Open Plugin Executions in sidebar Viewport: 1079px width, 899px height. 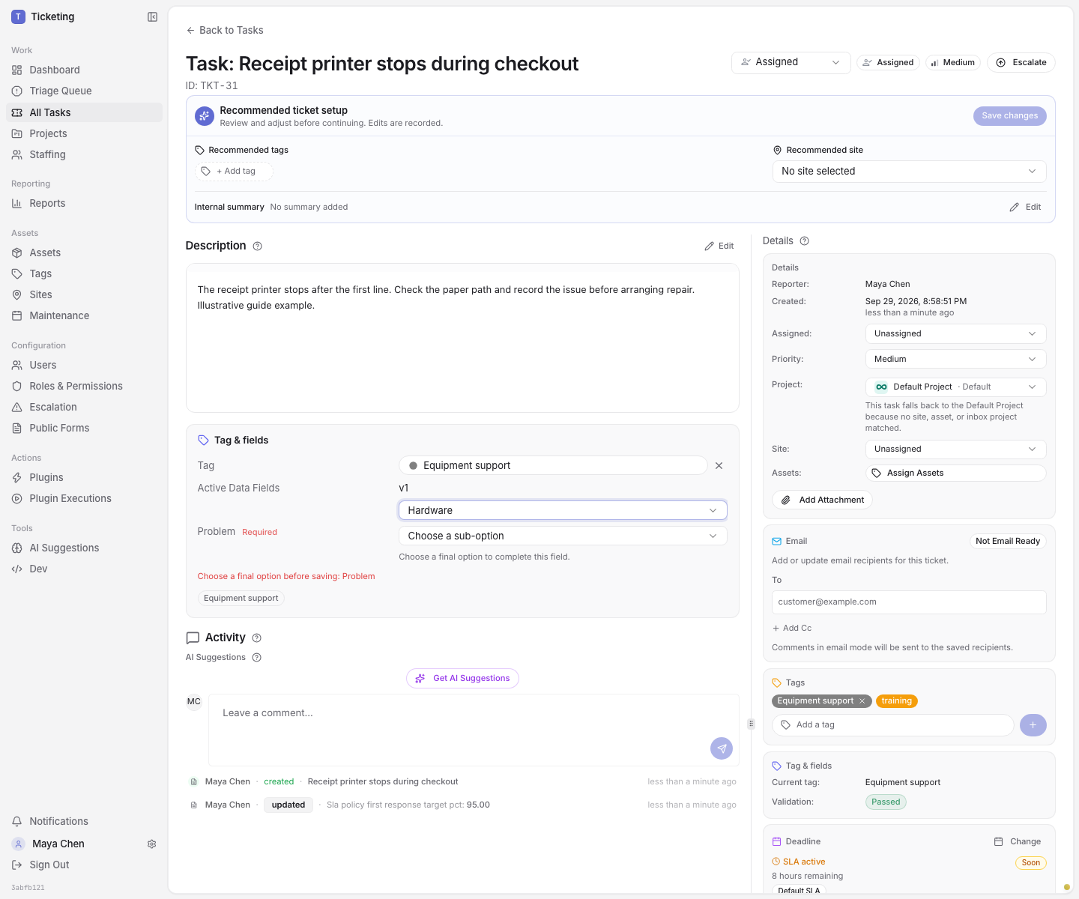pyautogui.click(x=84, y=498)
